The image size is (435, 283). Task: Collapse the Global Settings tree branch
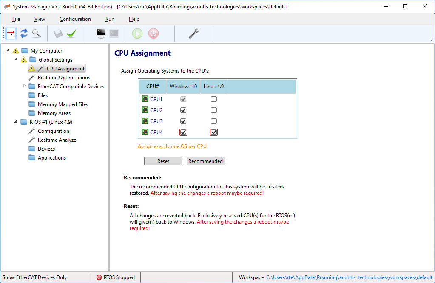coord(15,59)
